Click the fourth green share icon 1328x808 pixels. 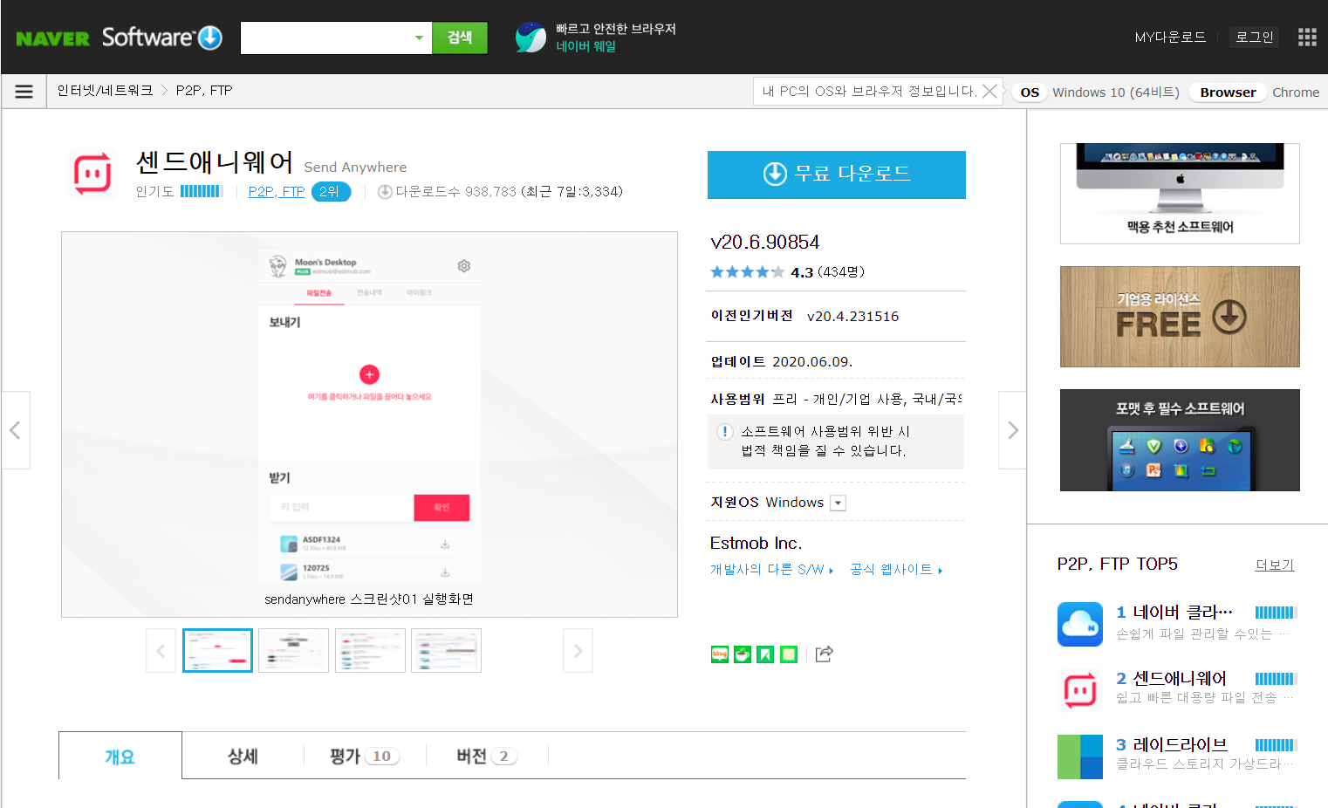tap(789, 654)
